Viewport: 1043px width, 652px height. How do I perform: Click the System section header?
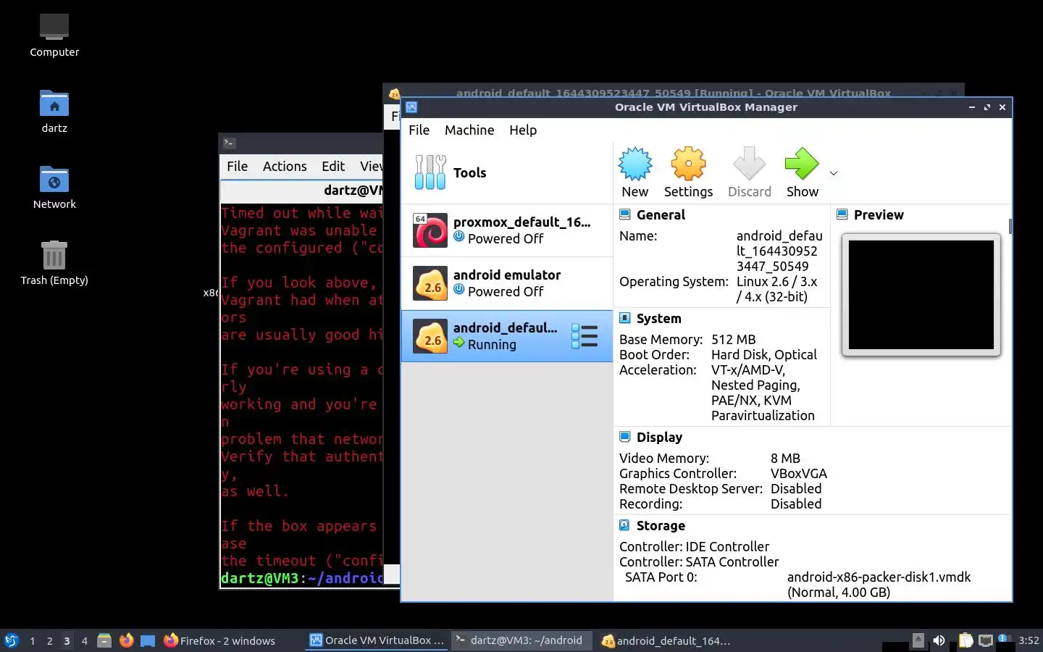pyautogui.click(x=658, y=318)
